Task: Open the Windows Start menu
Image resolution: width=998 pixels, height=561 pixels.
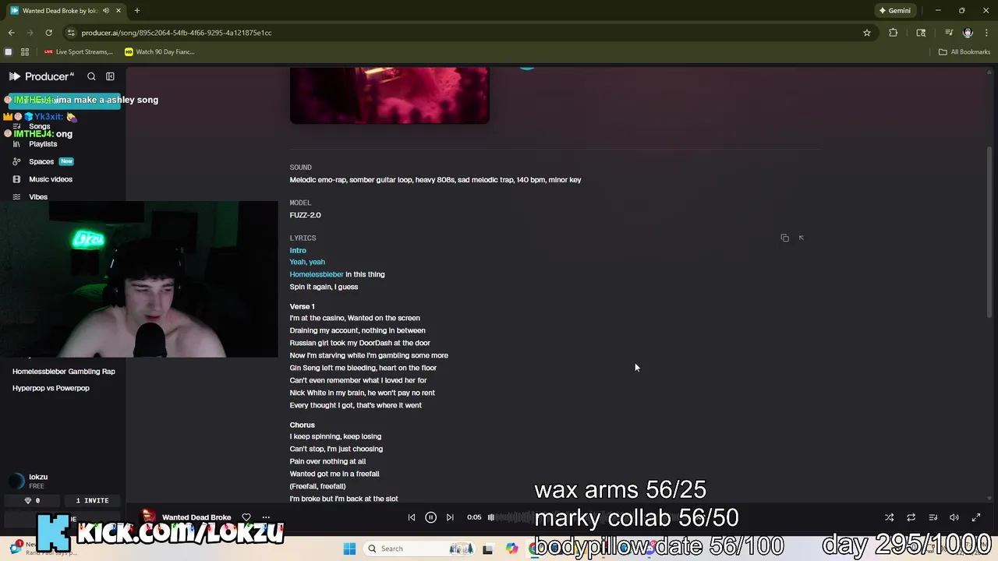Action: tap(349, 549)
